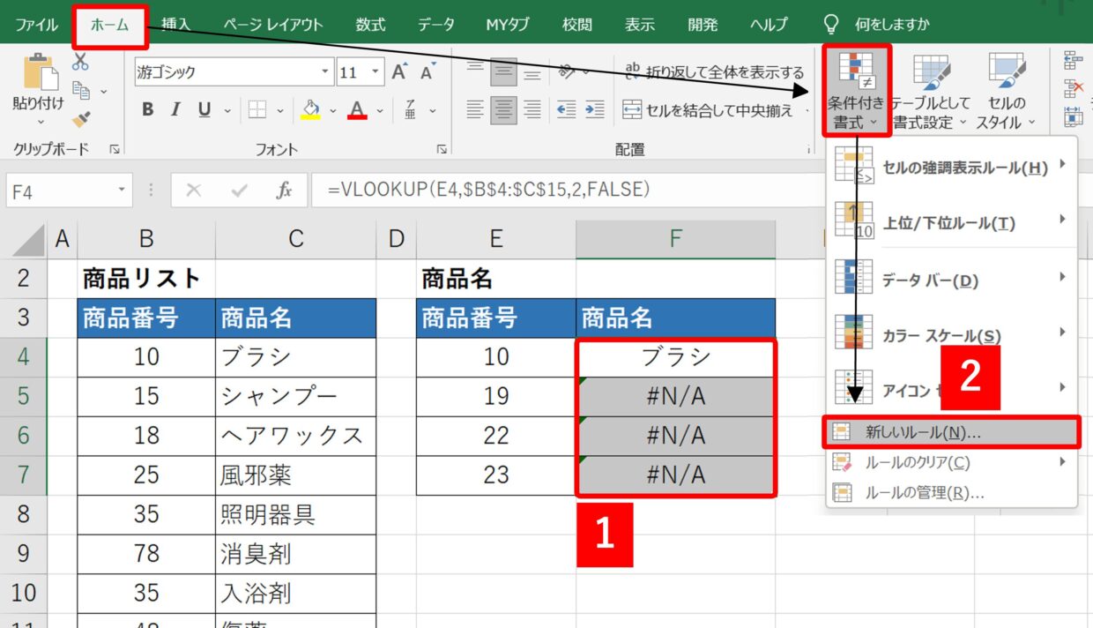
Task: Switch to the 挿入 ribbon tab
Action: [175, 24]
